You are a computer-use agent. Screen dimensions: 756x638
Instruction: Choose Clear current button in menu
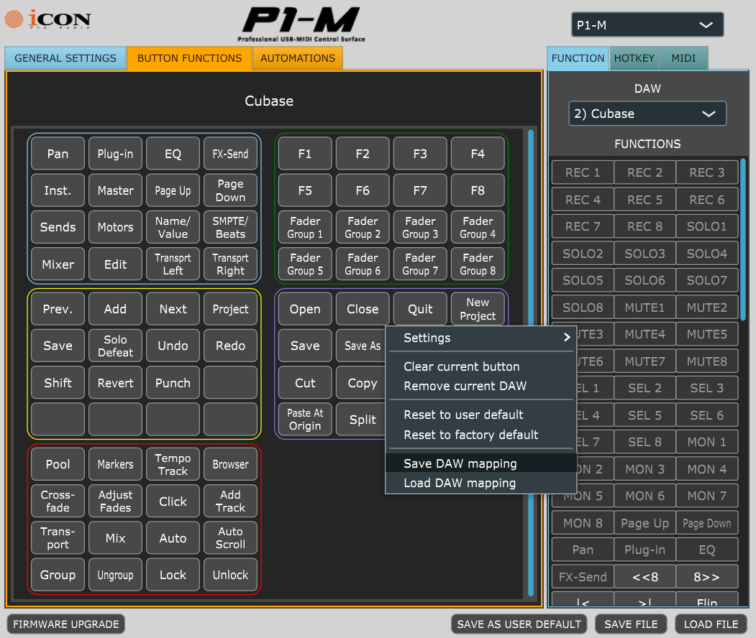[461, 366]
